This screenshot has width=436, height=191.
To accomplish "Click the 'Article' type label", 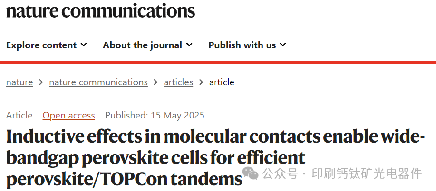I will tap(19, 115).
